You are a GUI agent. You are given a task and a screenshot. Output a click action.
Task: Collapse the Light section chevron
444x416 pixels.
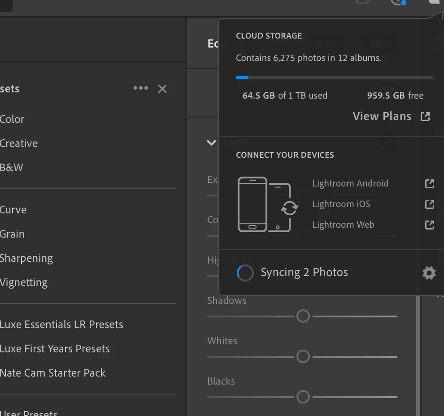pos(211,143)
